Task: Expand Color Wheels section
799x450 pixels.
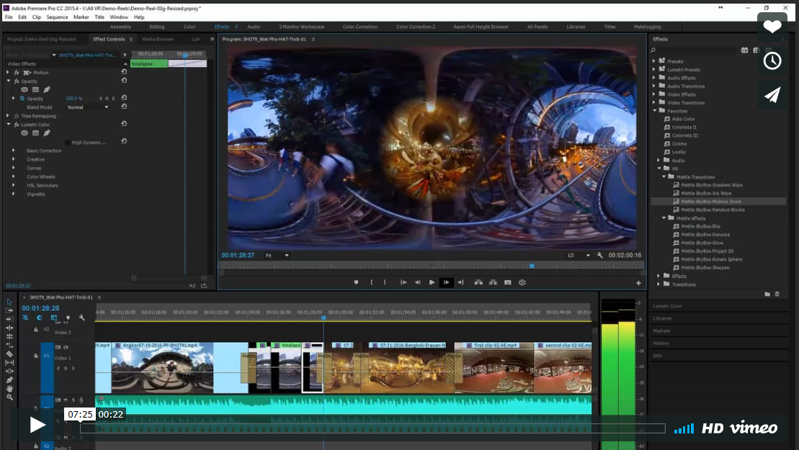Action: point(14,176)
